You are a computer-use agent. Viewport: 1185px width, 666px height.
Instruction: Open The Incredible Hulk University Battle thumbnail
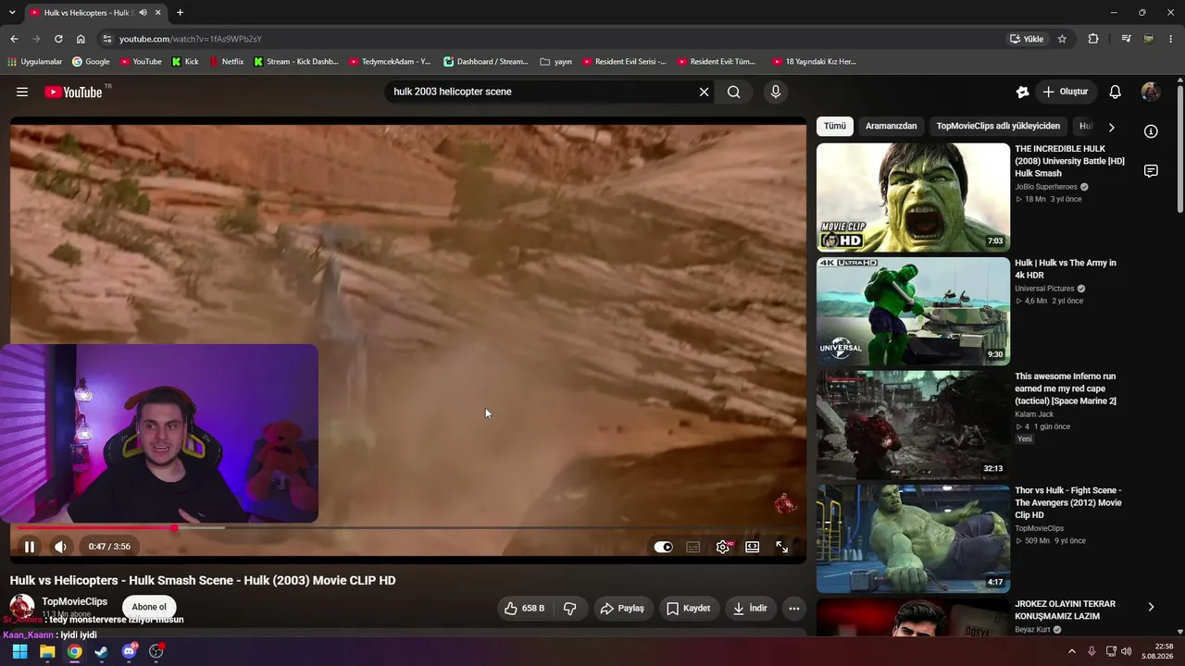(913, 197)
